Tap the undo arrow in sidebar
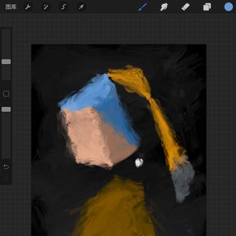 pos(6,167)
